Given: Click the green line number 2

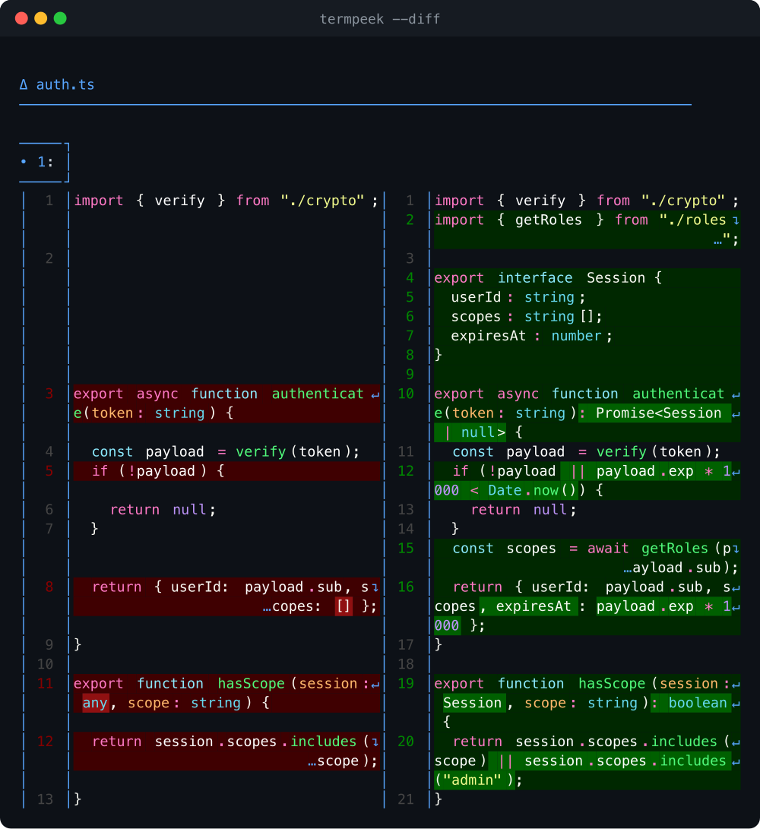Looking at the screenshot, I should point(410,220).
